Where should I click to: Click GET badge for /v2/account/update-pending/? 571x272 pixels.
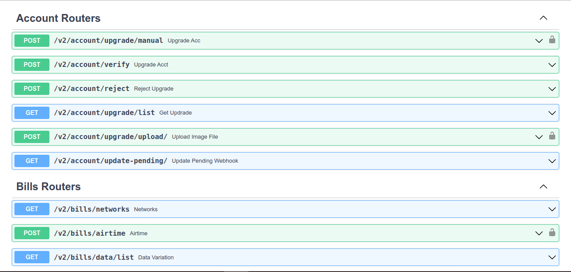click(32, 161)
